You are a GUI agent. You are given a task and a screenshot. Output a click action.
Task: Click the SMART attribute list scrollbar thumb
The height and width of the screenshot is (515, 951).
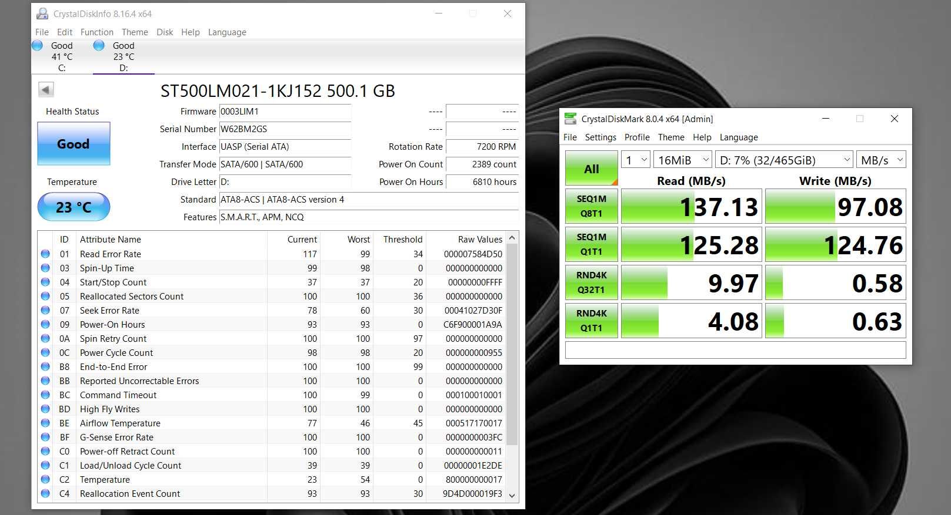(x=512, y=345)
